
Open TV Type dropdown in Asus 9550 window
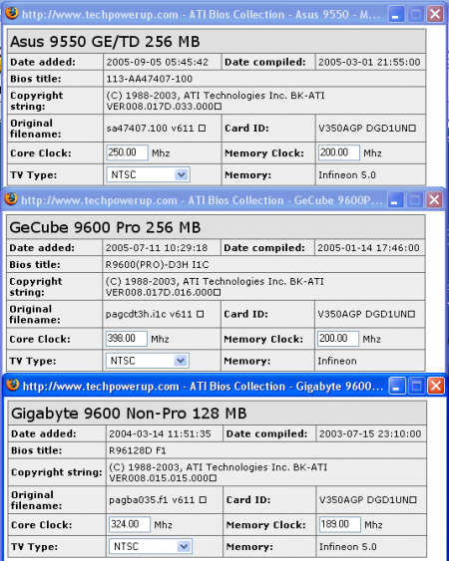coord(148,174)
